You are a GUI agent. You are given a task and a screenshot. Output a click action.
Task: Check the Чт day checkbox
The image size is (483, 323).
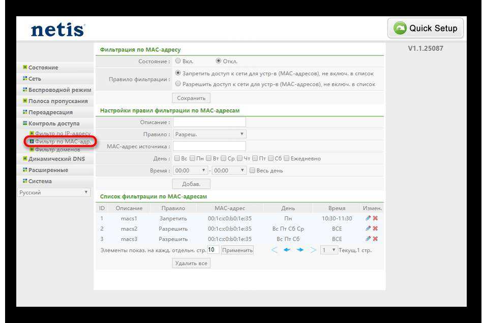coord(239,158)
